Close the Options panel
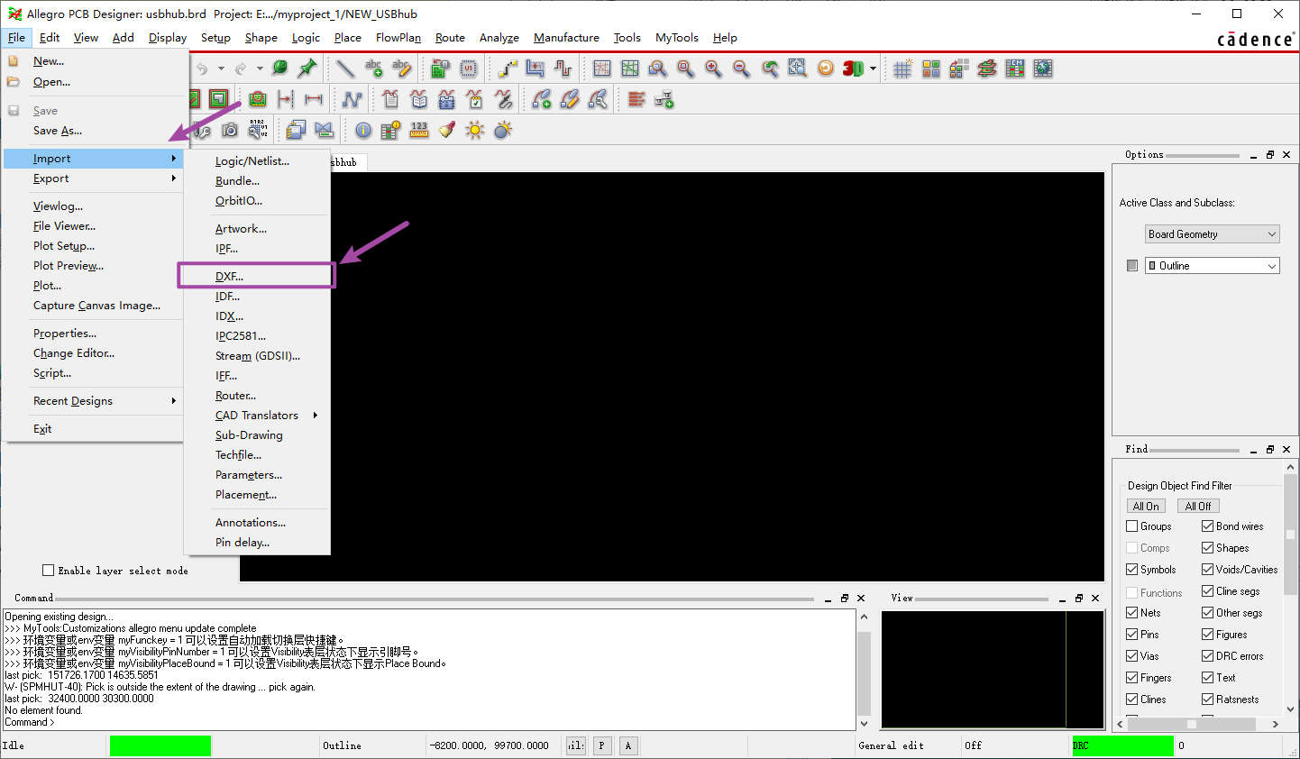Viewport: 1300px width, 759px height. [1286, 155]
